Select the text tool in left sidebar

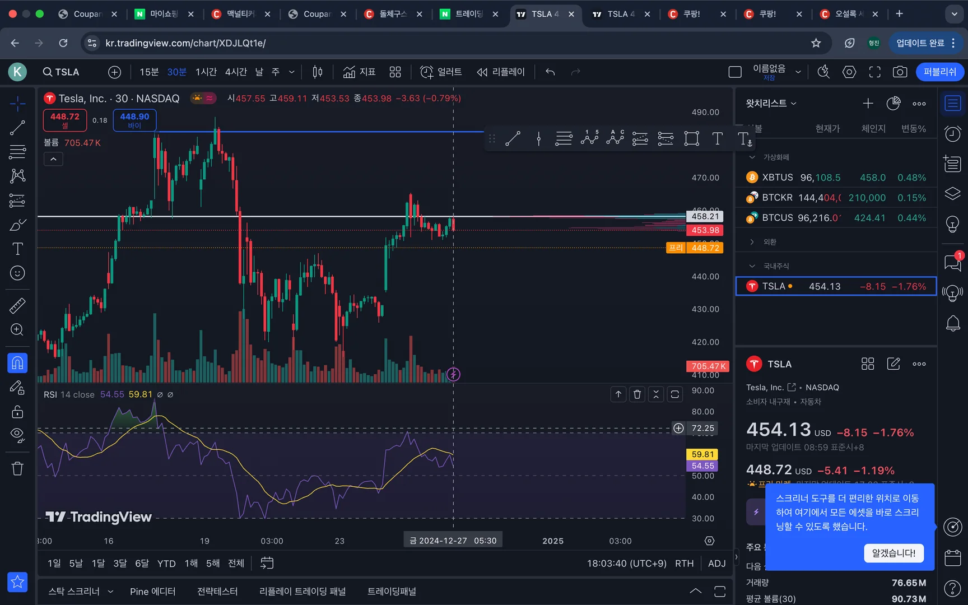tap(17, 249)
